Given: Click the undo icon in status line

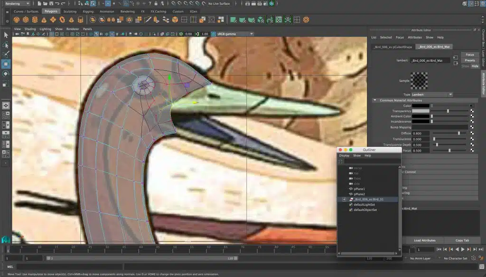Looking at the screenshot, I should click(x=57, y=4).
